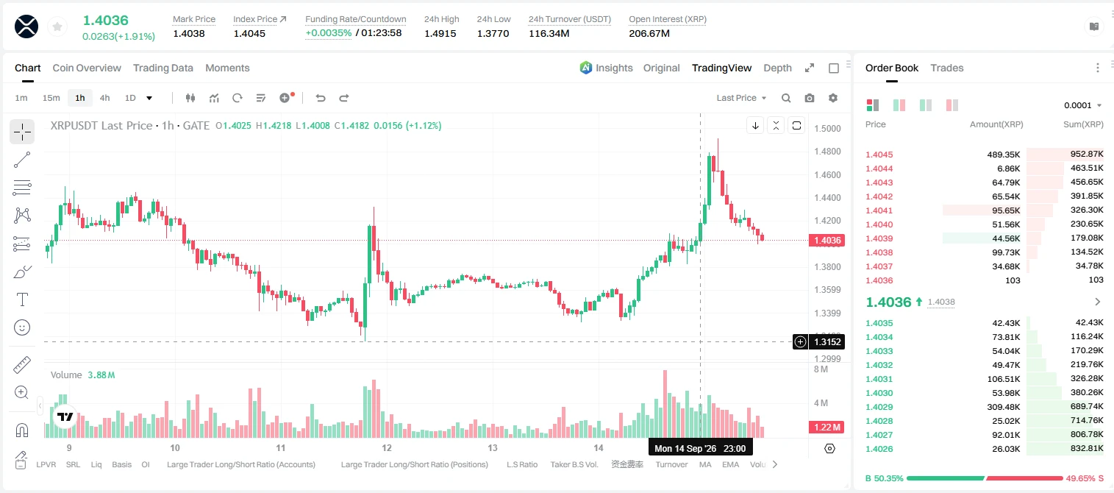Open the emoji sticker tool
Image resolution: width=1114 pixels, height=493 pixels.
point(22,327)
